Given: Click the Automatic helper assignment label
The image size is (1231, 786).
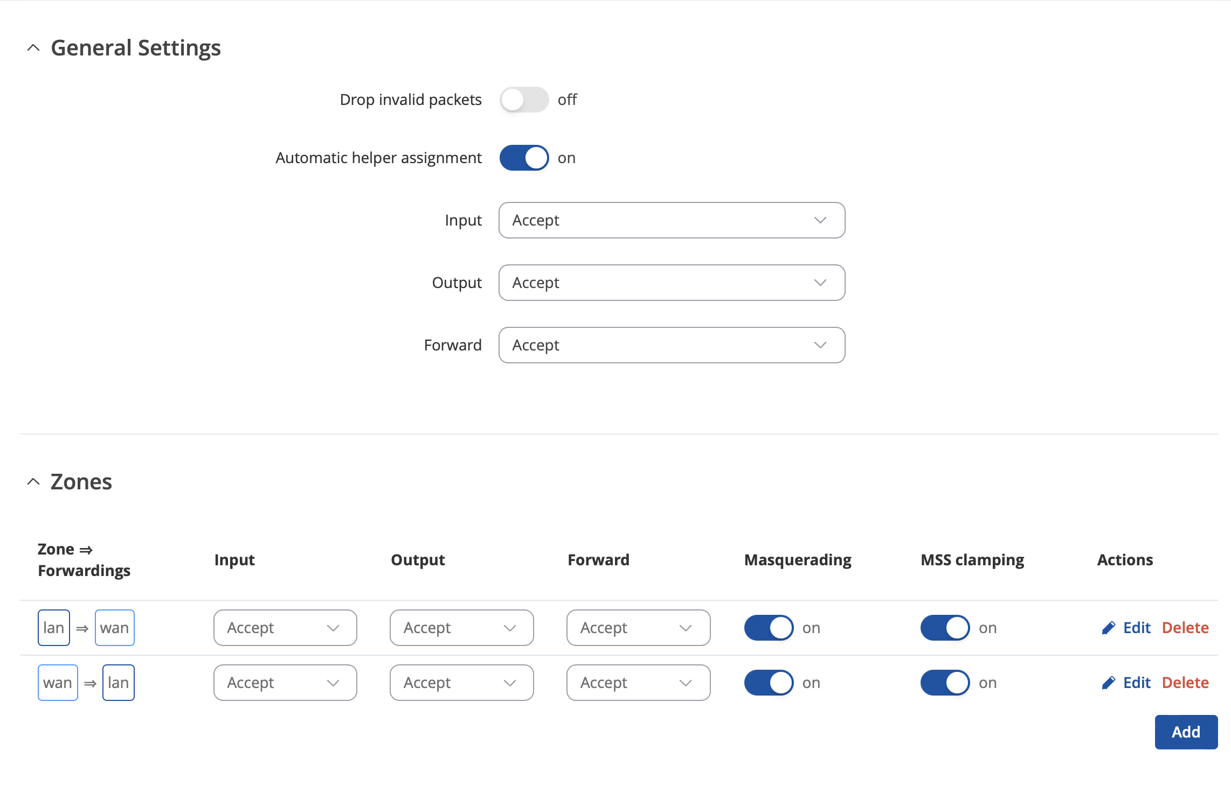Looking at the screenshot, I should [x=378, y=158].
